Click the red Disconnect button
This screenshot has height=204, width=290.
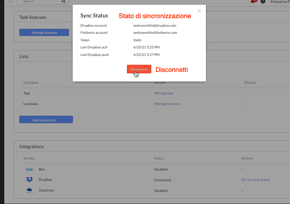click(x=139, y=69)
